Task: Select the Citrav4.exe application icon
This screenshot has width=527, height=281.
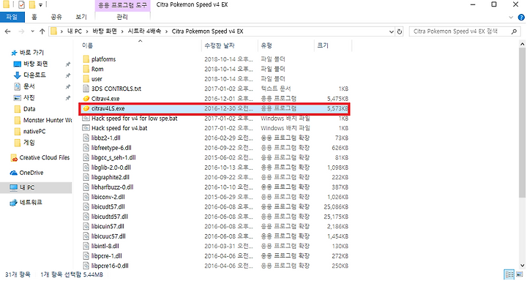Action: pyautogui.click(x=86, y=99)
